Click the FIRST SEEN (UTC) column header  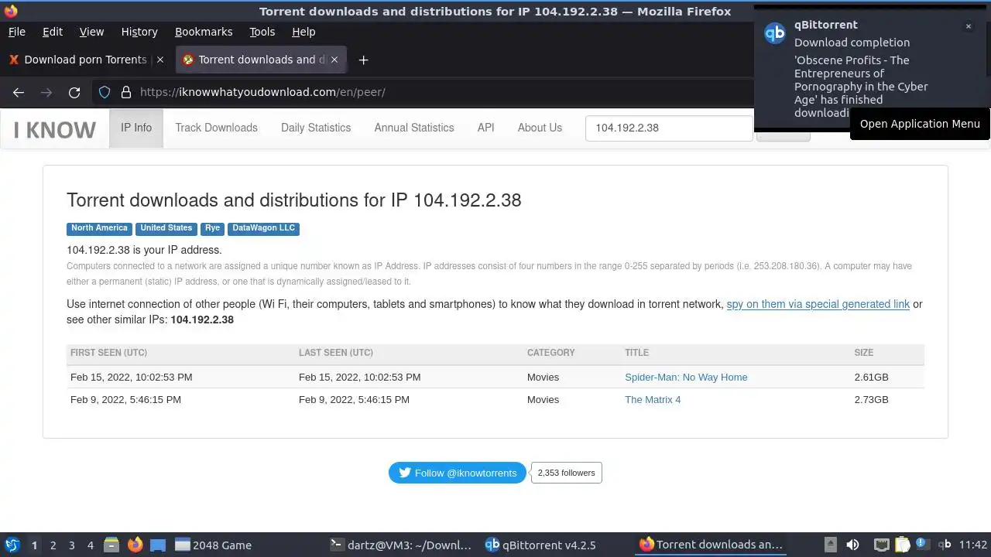[108, 353]
